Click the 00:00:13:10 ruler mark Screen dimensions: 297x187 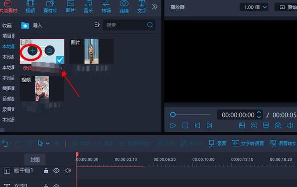pyautogui.click(x=242, y=159)
